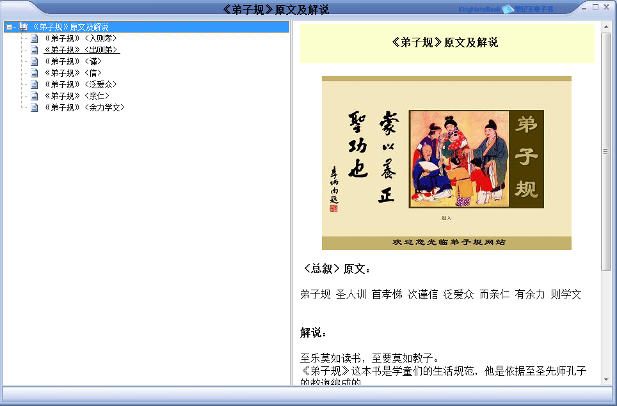Screen dimensions: 617x406
Task: Click the page icon beside <入则孝>
Action: [35, 38]
